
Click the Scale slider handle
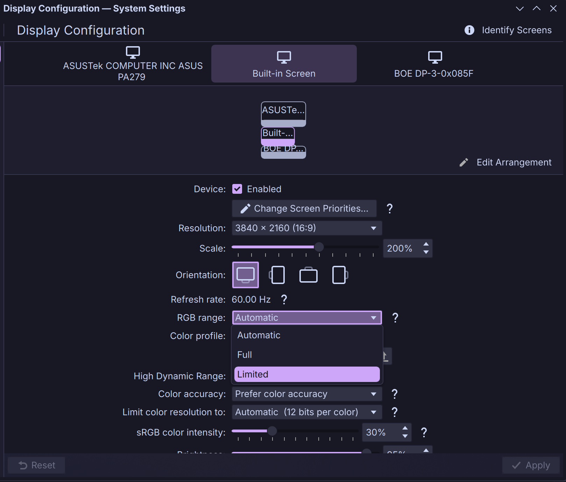point(319,247)
